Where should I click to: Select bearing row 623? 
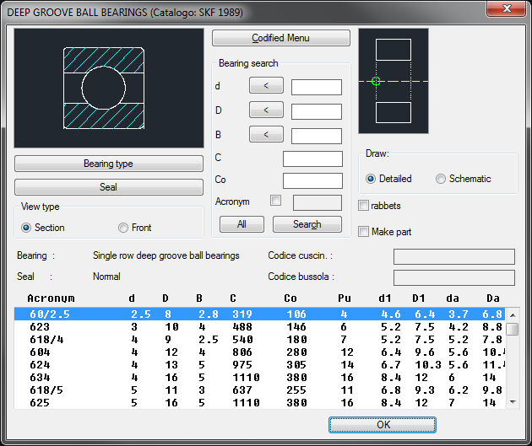point(259,327)
